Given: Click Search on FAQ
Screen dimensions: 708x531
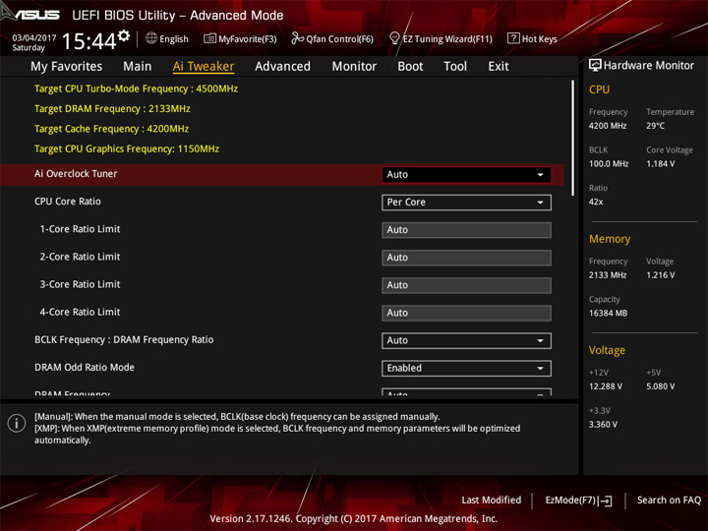Looking at the screenshot, I should [x=669, y=500].
